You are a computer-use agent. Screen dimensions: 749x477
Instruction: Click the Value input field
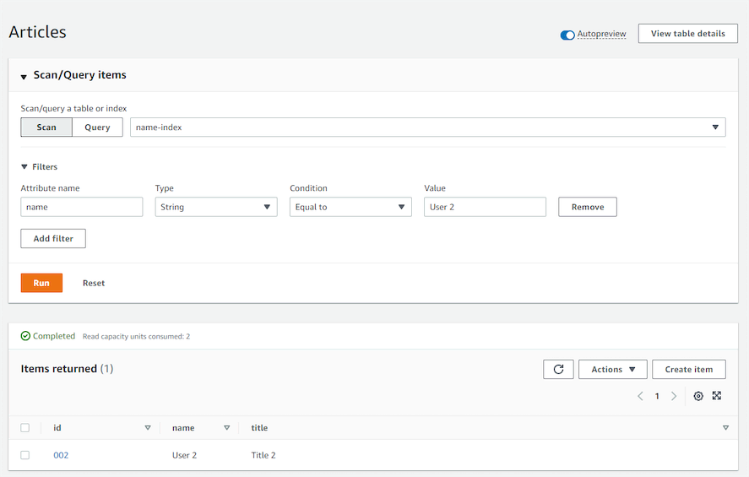[x=485, y=207]
